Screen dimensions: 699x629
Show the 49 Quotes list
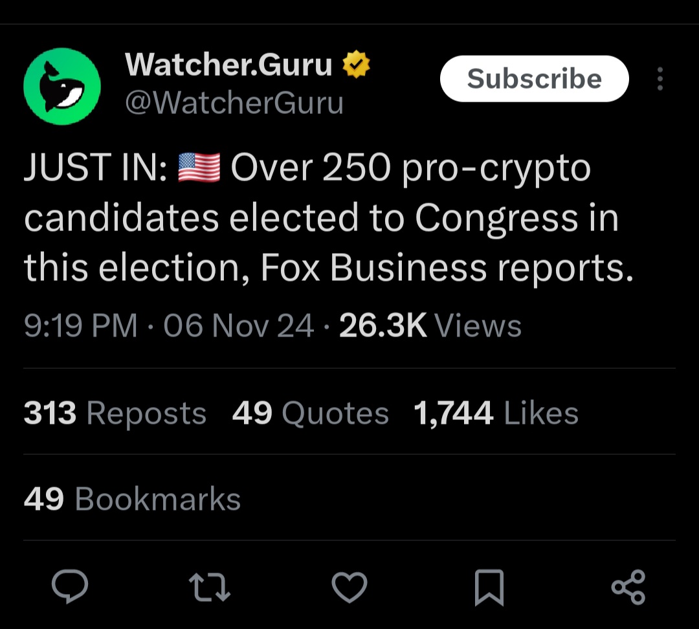pyautogui.click(x=311, y=413)
